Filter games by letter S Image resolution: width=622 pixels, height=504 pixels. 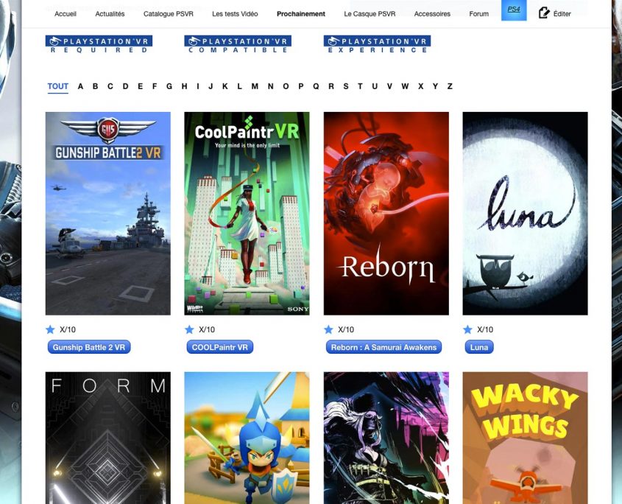point(346,86)
